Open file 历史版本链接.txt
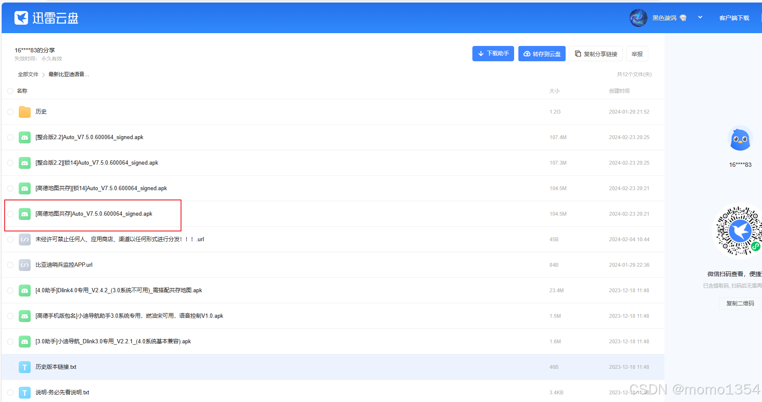 coord(56,367)
